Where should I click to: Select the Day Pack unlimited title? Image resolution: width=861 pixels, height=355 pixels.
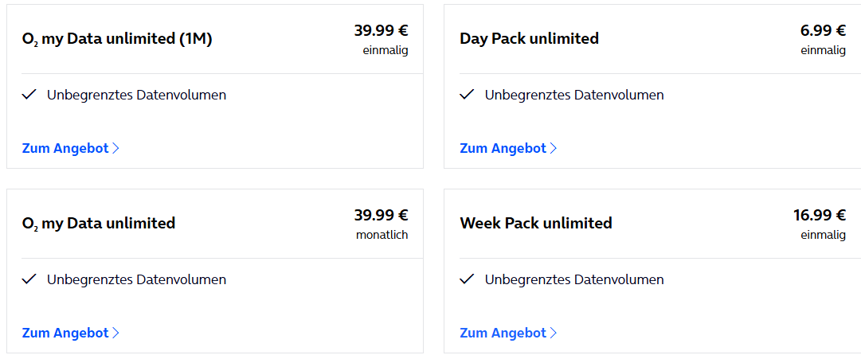(530, 38)
